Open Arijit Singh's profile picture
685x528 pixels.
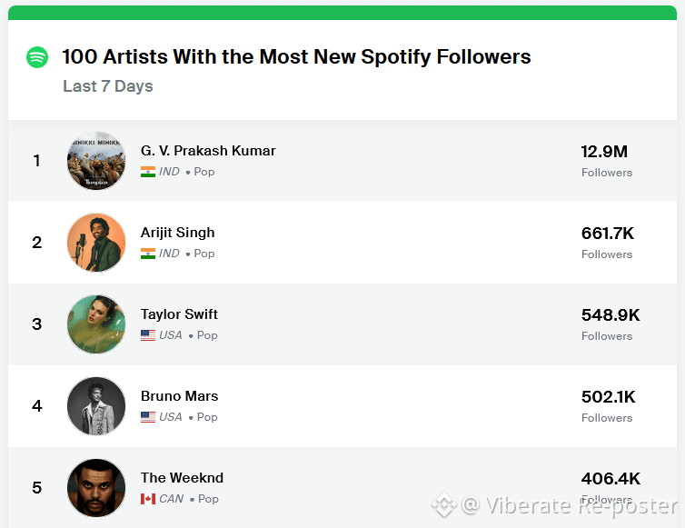pyautogui.click(x=96, y=242)
